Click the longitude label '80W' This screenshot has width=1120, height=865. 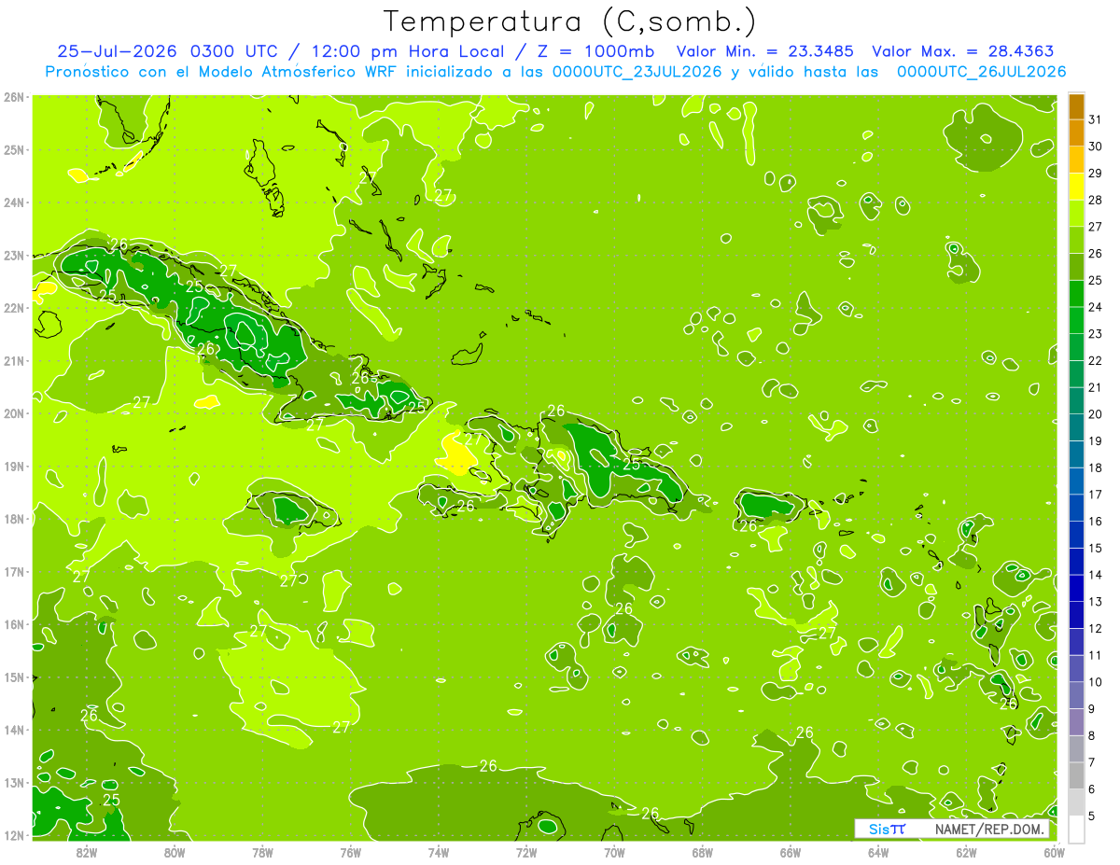tap(175, 852)
